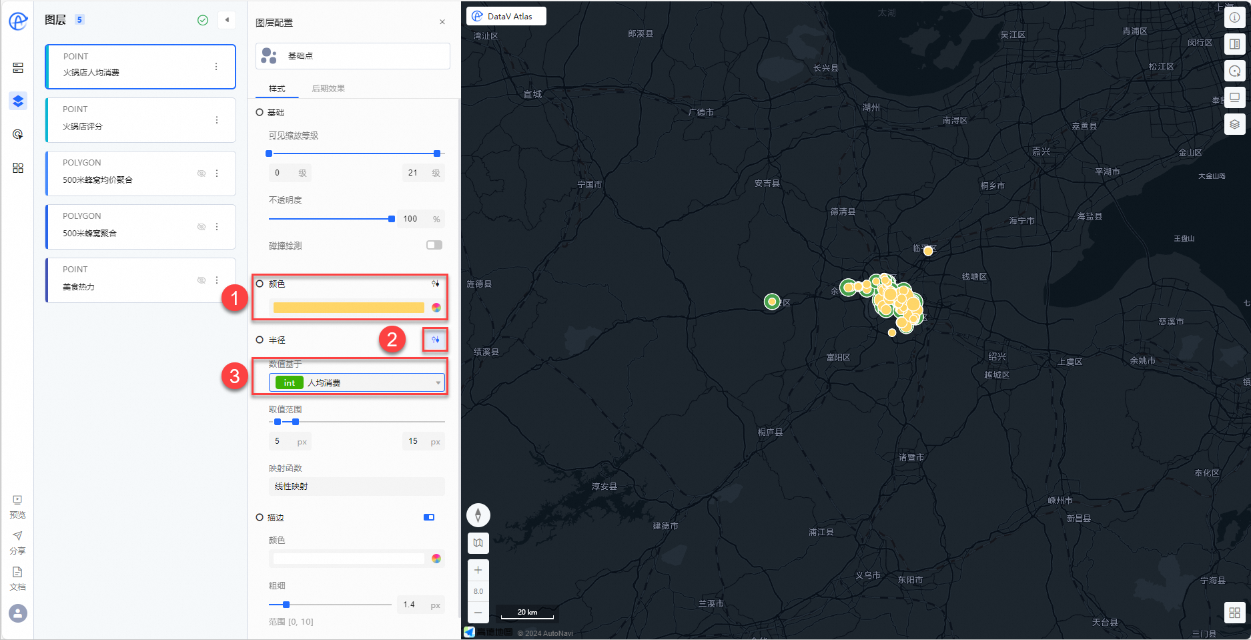Zoom out the map with minus
1251x640 pixels.
pos(478,611)
